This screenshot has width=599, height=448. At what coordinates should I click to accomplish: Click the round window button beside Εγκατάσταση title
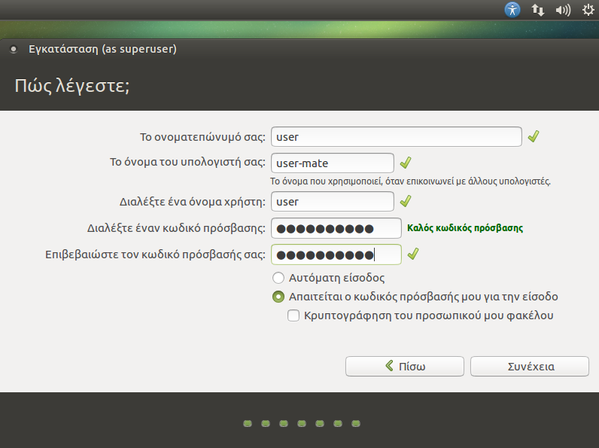(x=13, y=50)
